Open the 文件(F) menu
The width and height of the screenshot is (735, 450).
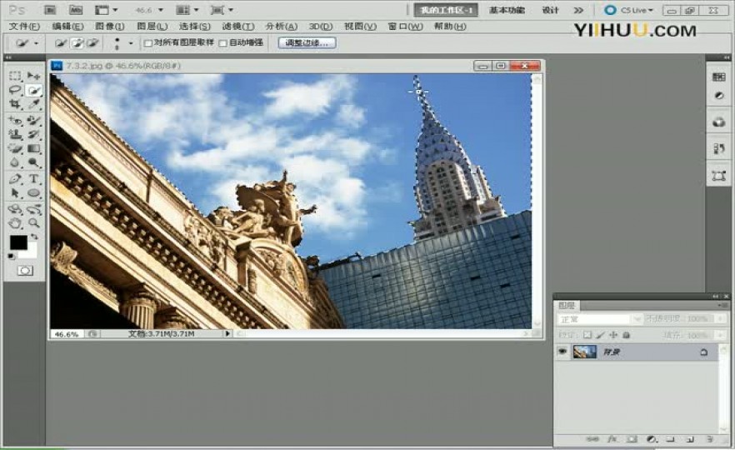click(24, 27)
